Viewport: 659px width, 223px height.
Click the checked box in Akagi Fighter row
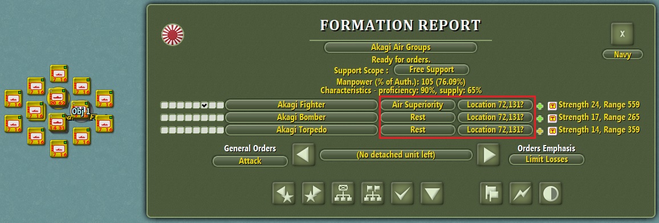pyautogui.click(x=204, y=105)
